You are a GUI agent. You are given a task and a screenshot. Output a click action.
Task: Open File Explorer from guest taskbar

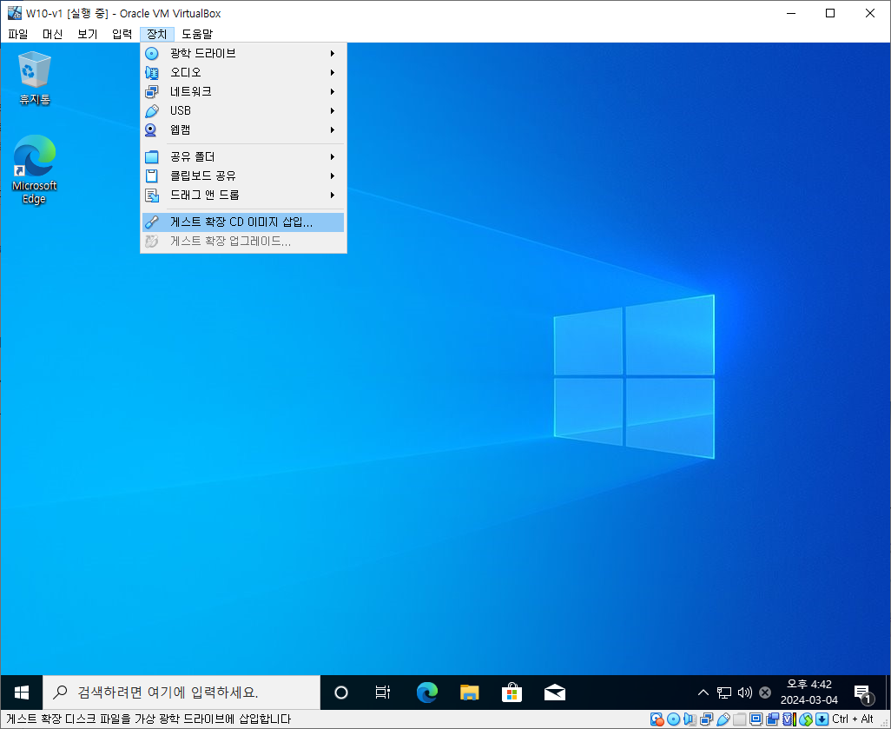coord(469,693)
